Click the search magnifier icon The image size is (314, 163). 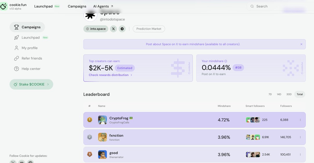point(252,6)
